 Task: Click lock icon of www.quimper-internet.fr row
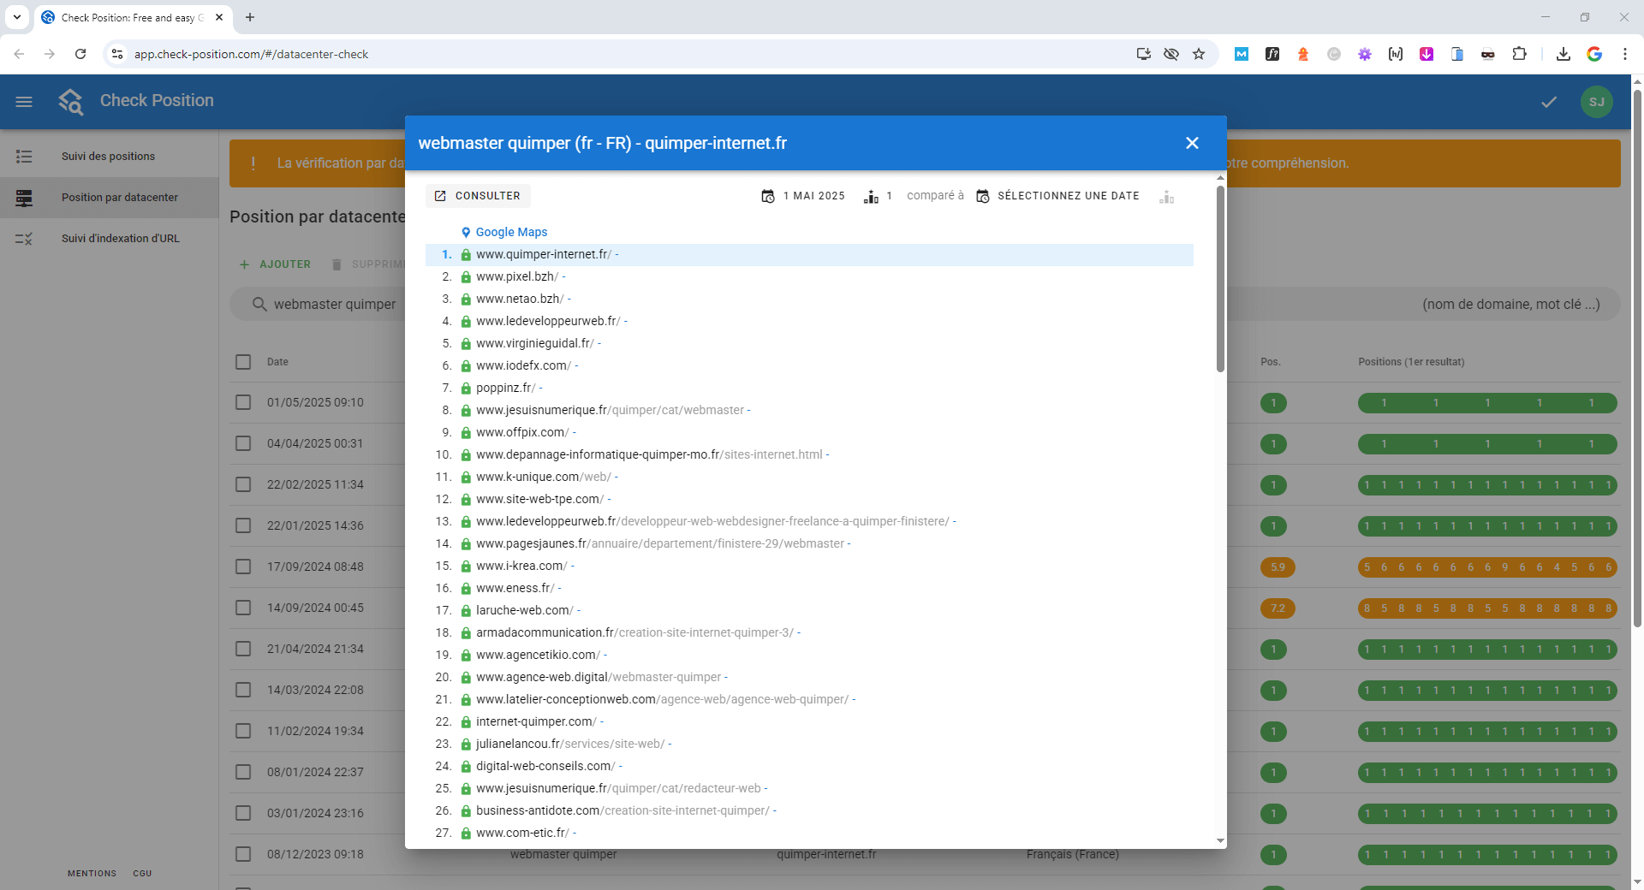coord(466,255)
